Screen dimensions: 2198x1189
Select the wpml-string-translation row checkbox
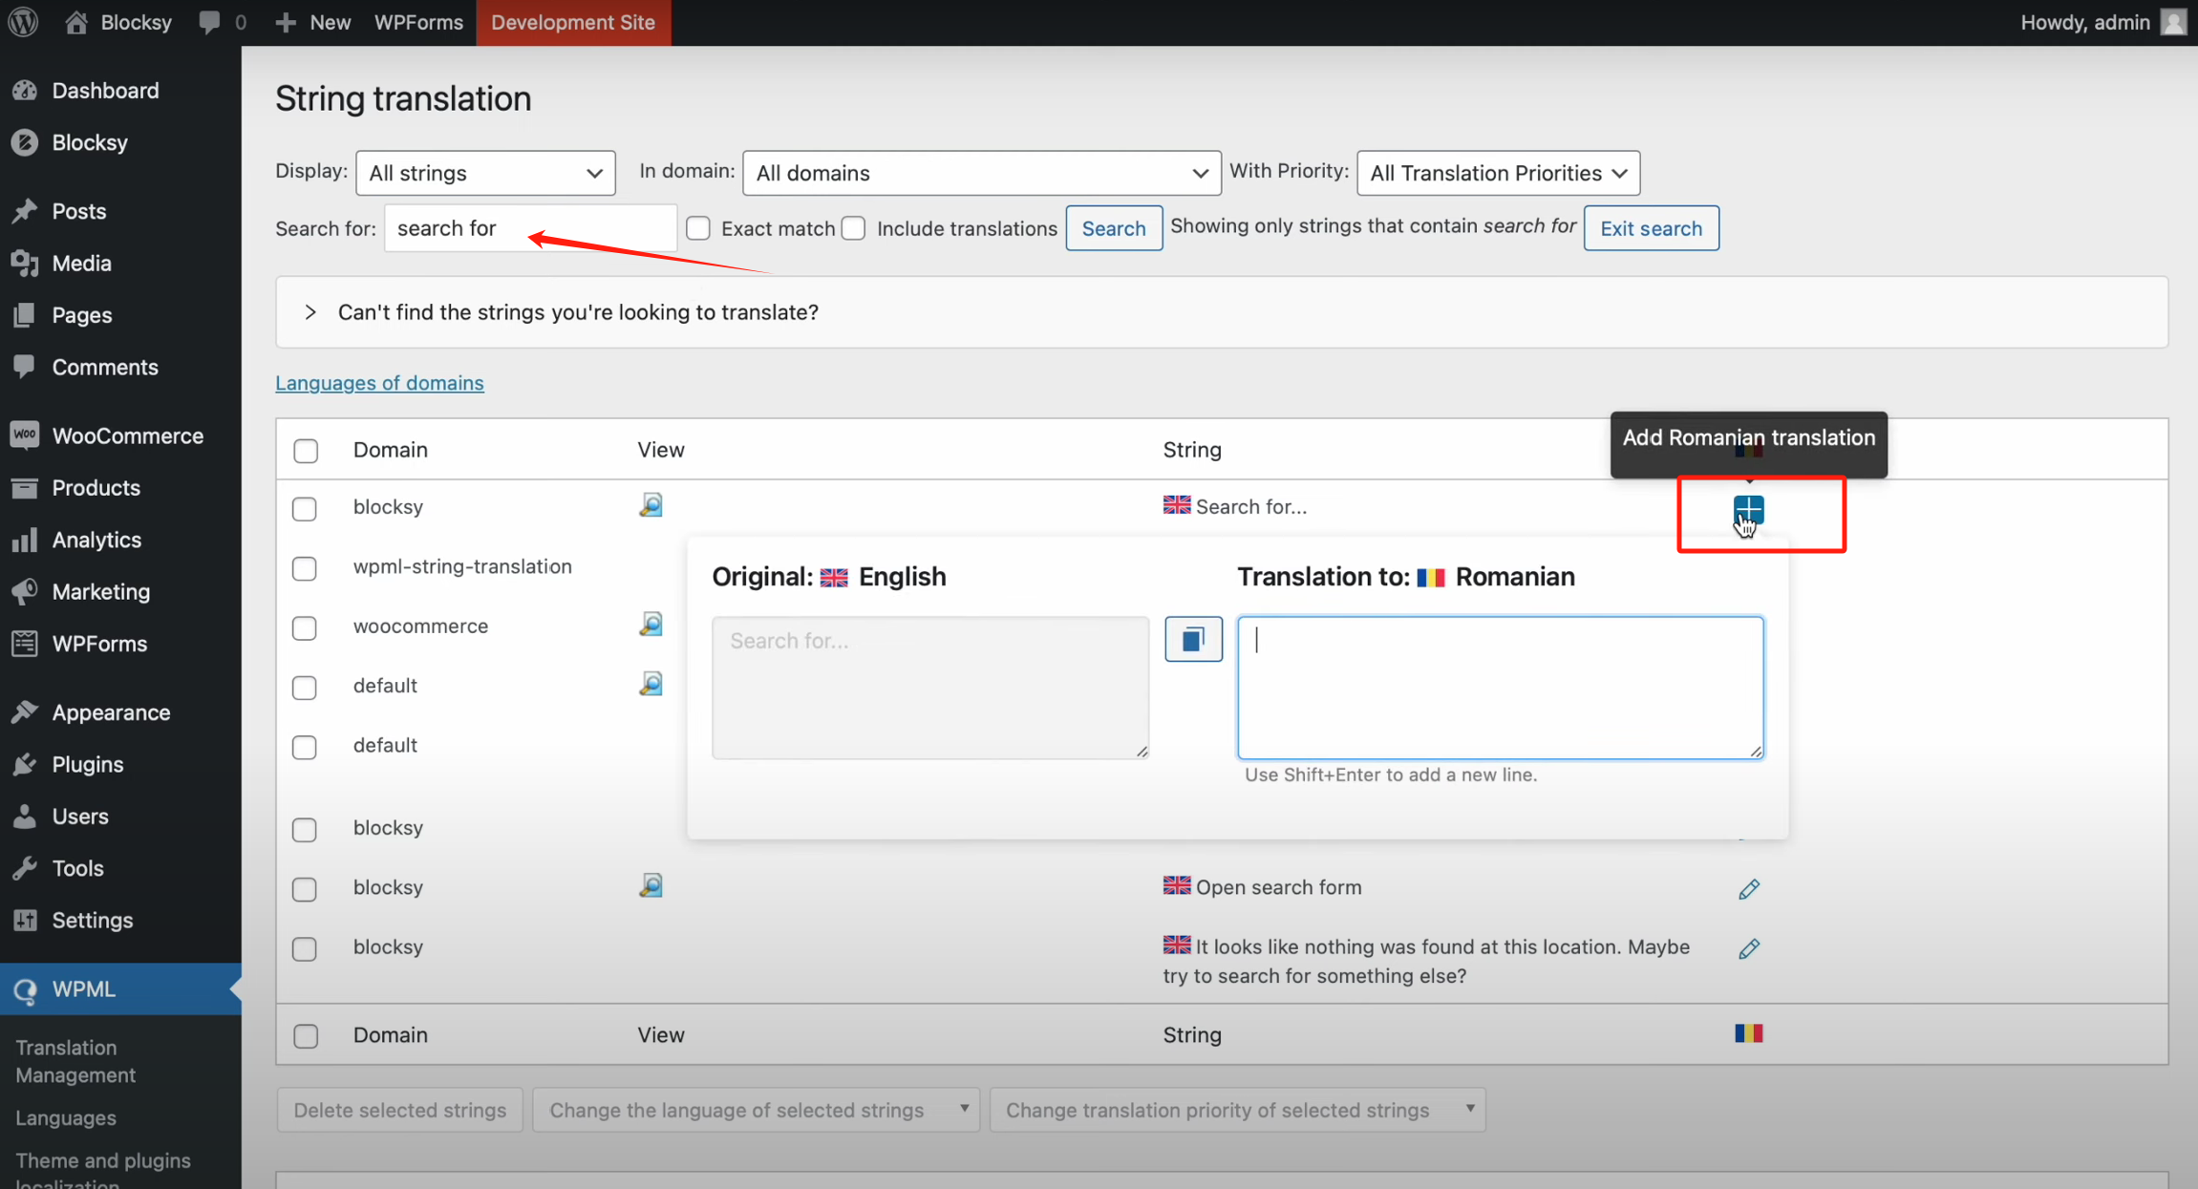coord(305,568)
